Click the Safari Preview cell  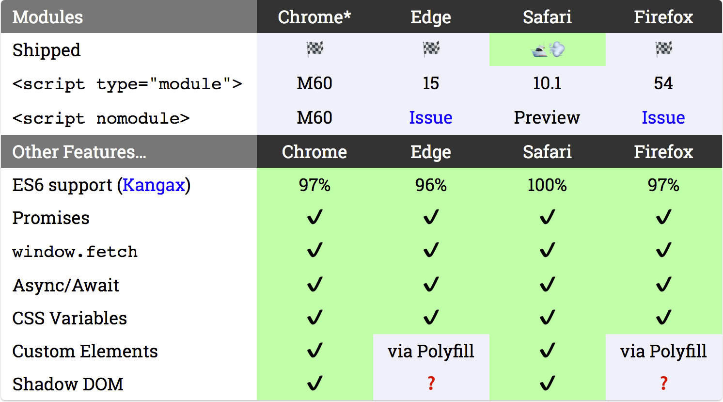(x=547, y=118)
